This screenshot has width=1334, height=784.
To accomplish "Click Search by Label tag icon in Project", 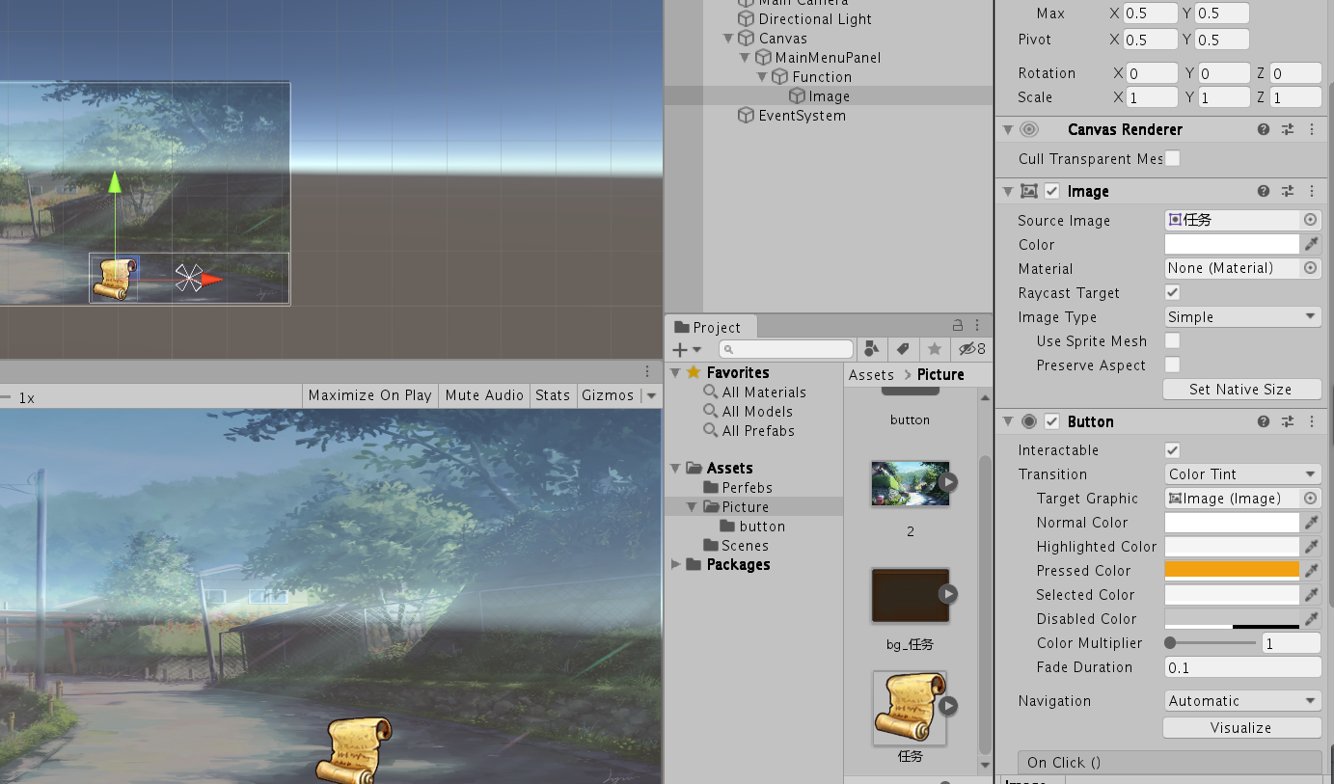I will (903, 349).
